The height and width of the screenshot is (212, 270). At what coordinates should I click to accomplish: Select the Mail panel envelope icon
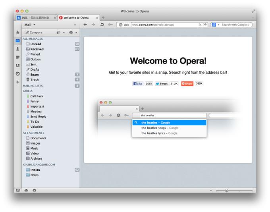point(18,40)
